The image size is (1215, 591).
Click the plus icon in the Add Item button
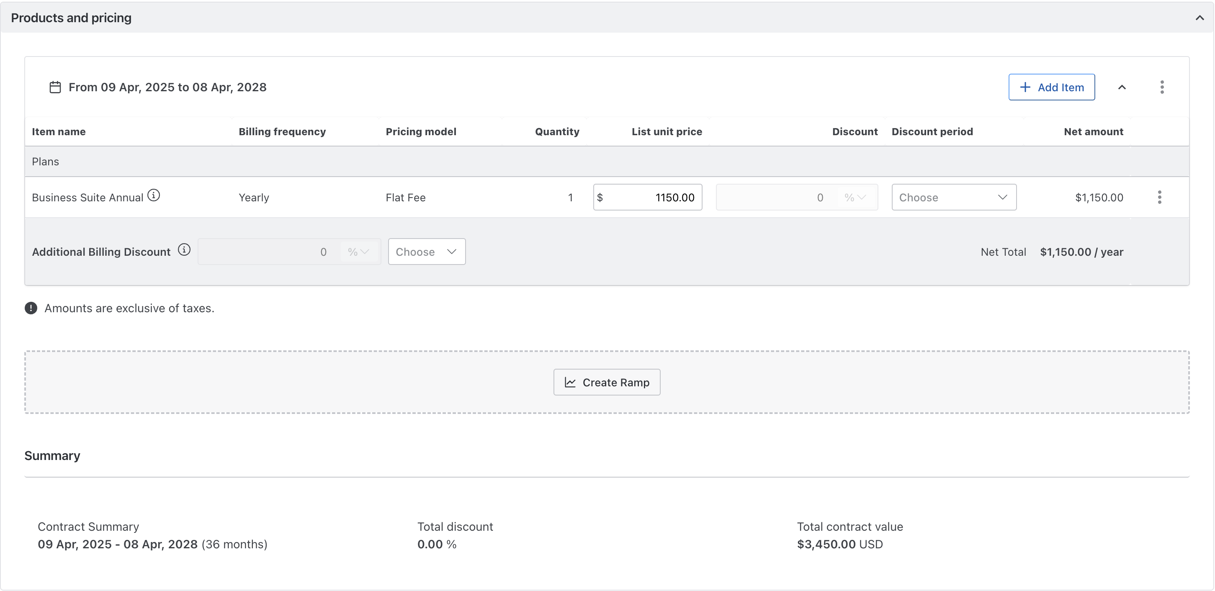pyautogui.click(x=1025, y=87)
